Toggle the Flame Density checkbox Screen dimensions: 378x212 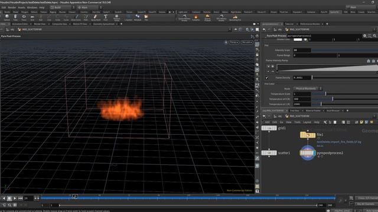266,78
